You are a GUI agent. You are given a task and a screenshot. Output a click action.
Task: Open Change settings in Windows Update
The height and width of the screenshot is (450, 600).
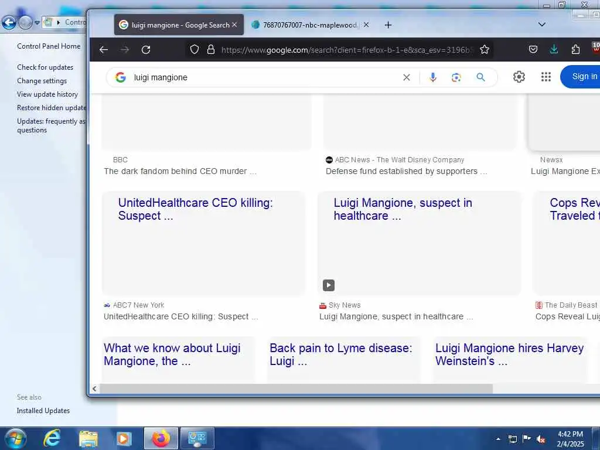[42, 81]
